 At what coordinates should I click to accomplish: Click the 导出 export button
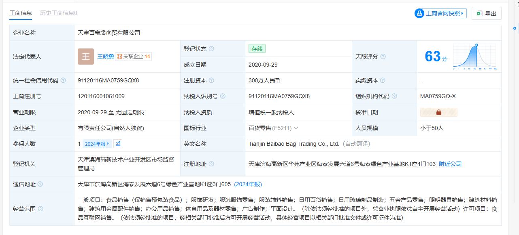pos(486,13)
